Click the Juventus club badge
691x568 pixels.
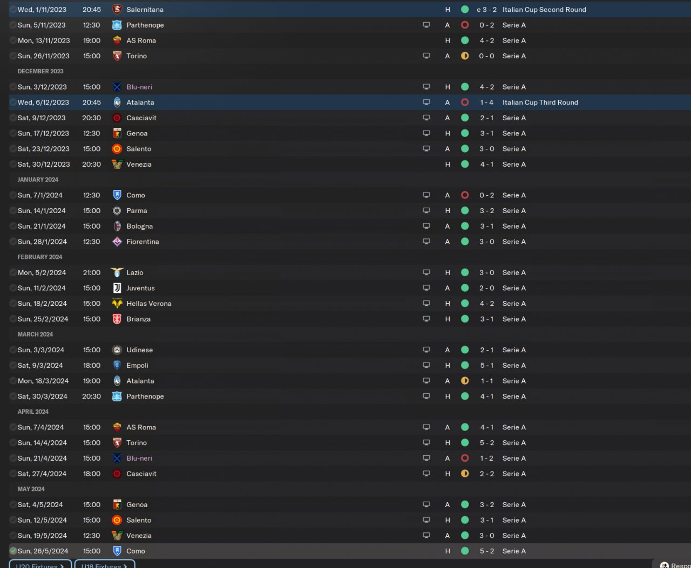tap(117, 288)
